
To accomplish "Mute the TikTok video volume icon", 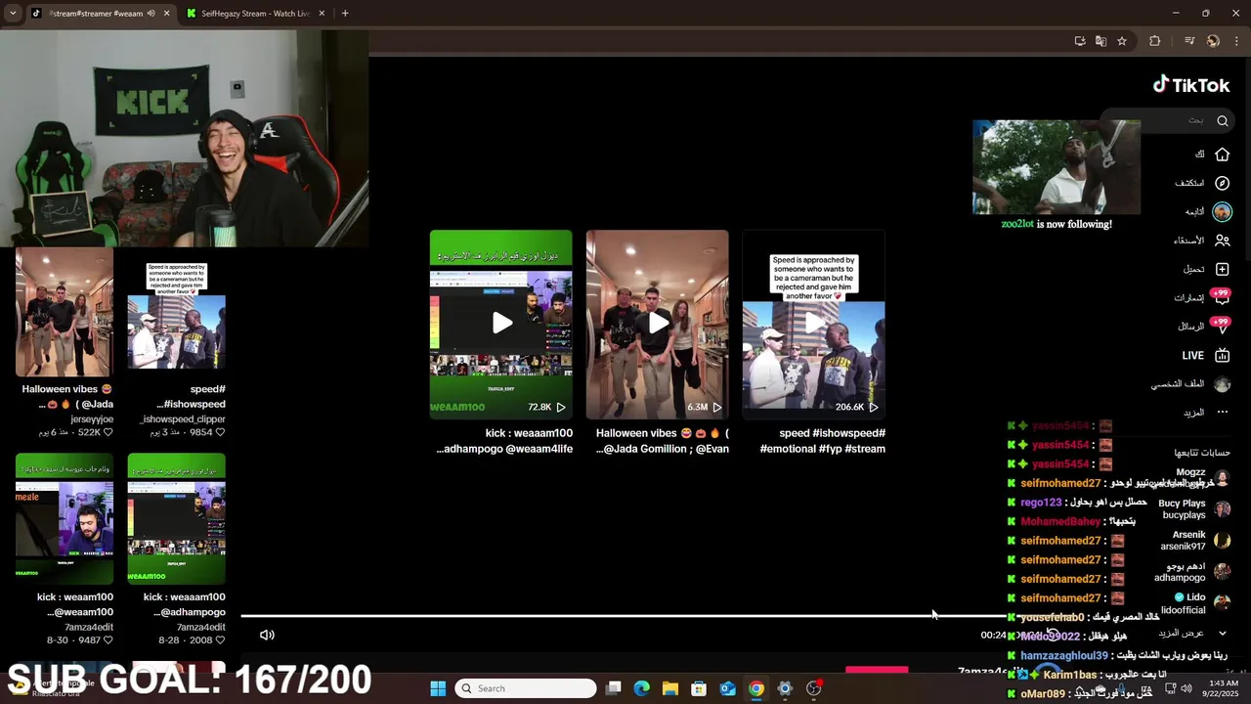I will 267,635.
